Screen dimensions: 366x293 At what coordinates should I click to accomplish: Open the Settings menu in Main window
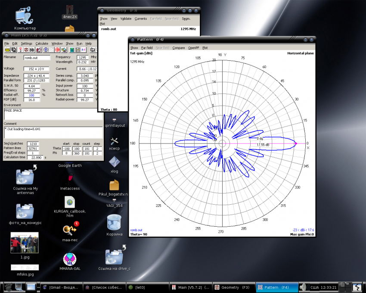pos(26,44)
